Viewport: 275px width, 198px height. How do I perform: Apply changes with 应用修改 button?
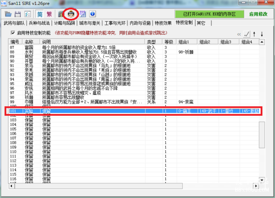(258, 14)
